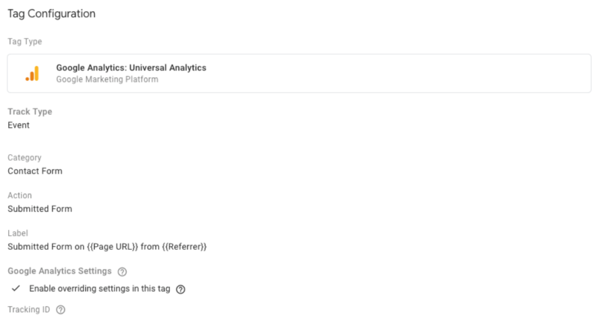This screenshot has width=602, height=321.
Task: Click the Category field label
Action: tap(25, 158)
